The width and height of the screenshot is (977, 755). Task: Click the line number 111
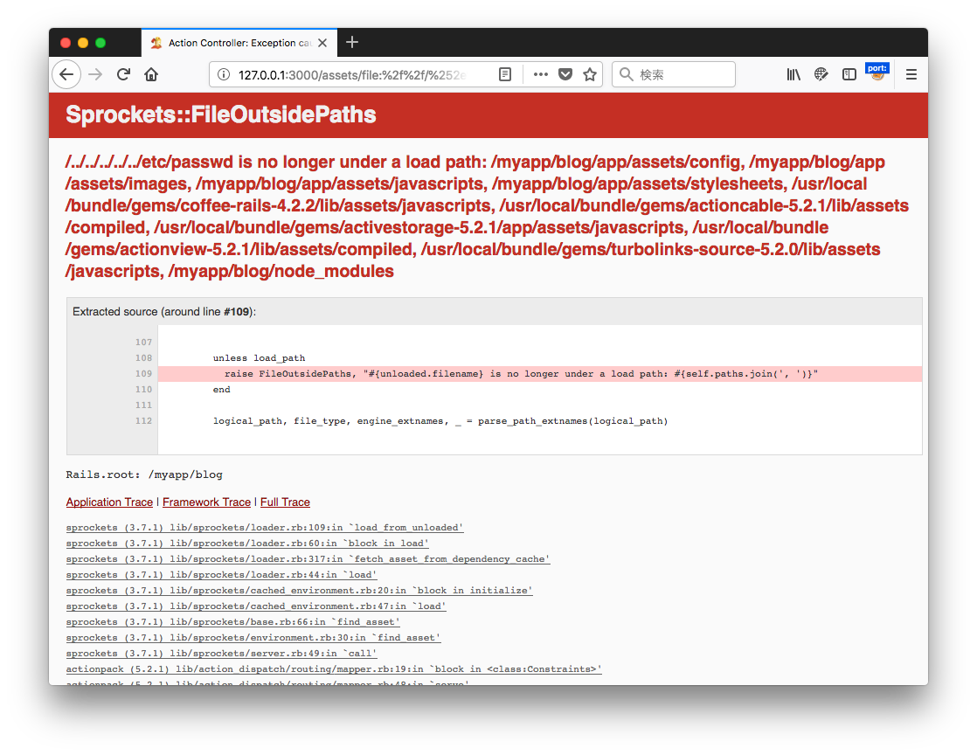tap(143, 405)
